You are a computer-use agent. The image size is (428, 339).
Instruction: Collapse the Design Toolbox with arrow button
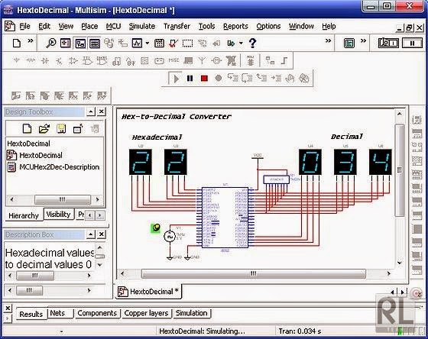91,111
